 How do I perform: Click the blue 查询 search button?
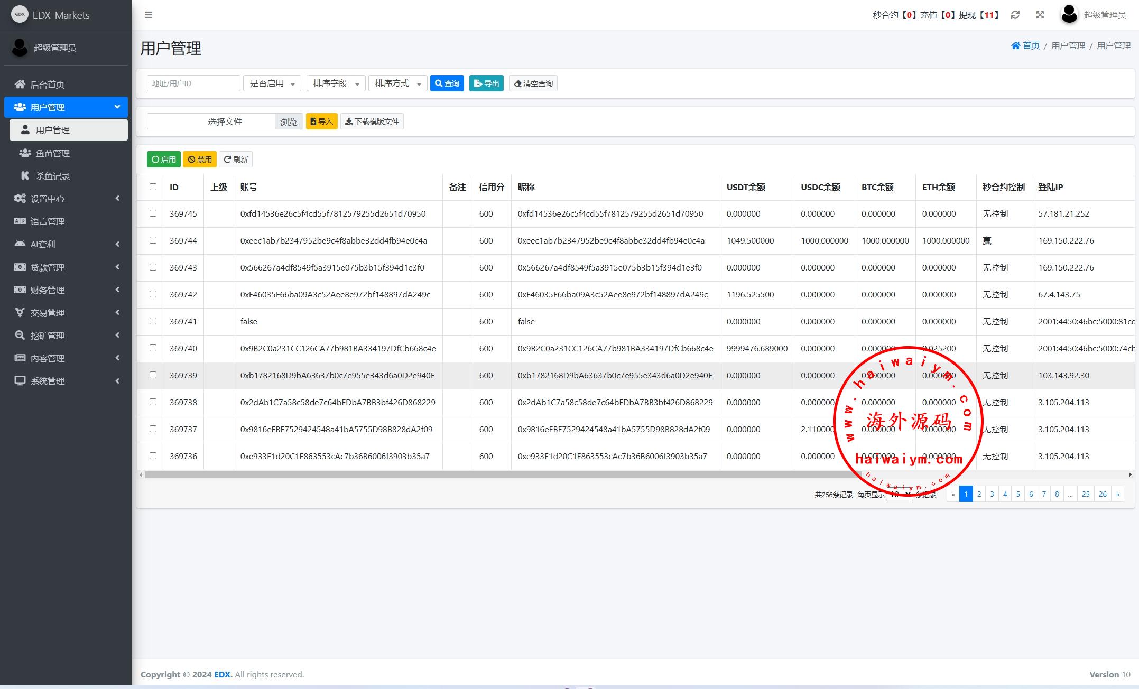(447, 83)
